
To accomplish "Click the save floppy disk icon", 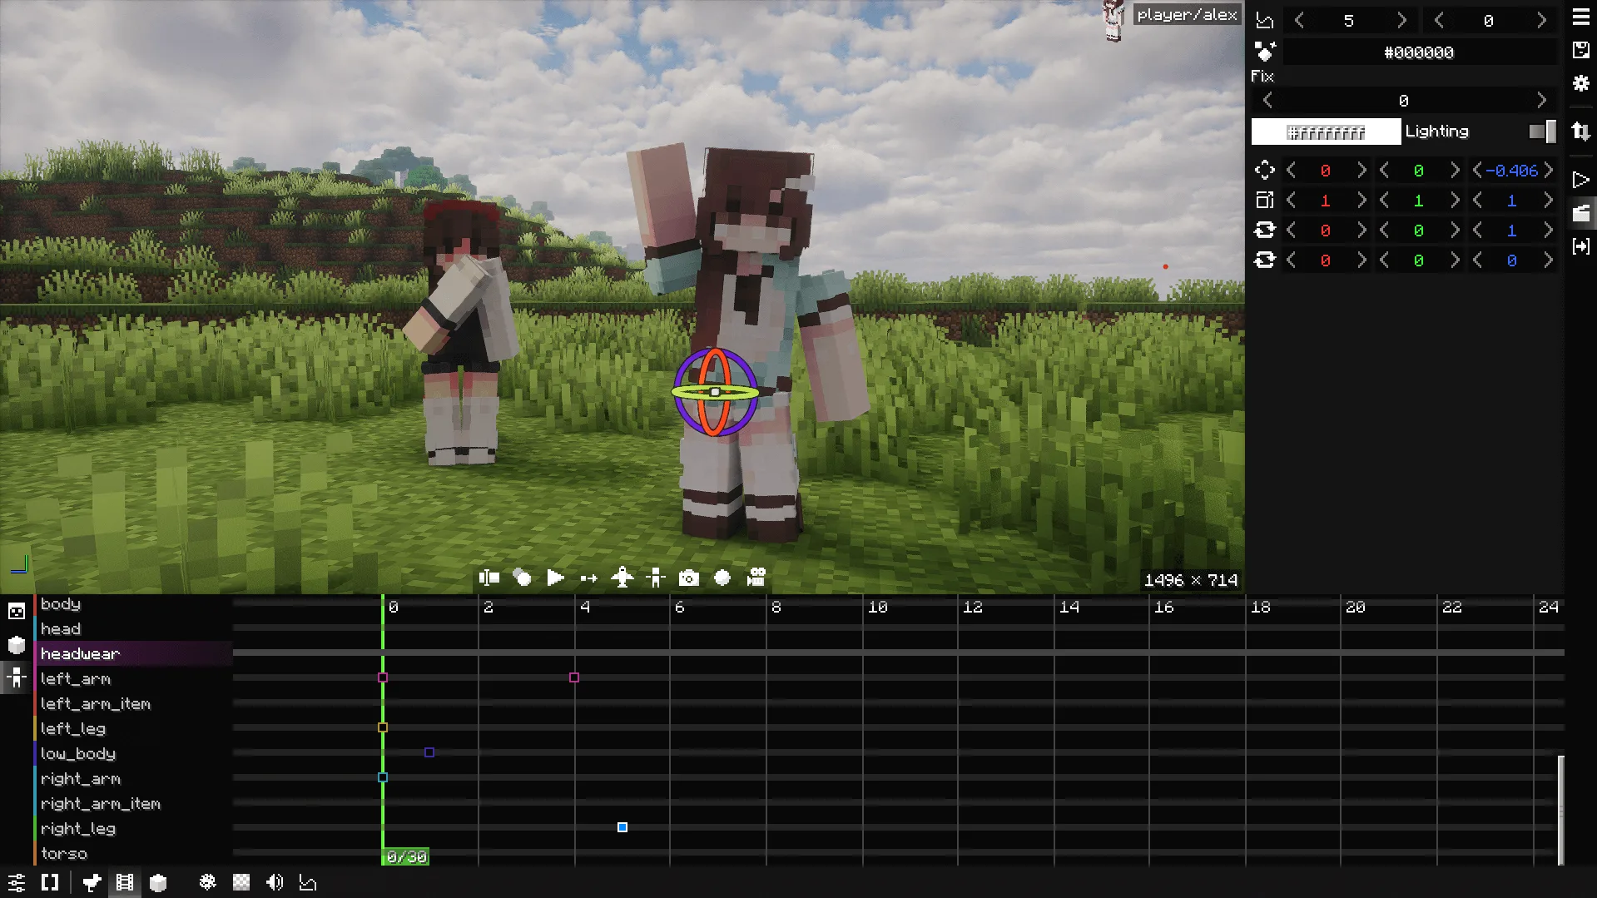I will tap(1581, 50).
